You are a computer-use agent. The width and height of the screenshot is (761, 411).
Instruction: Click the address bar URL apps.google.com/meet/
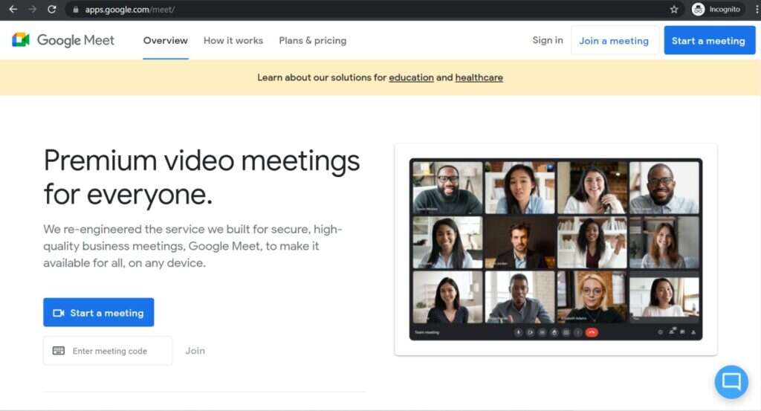click(x=129, y=9)
